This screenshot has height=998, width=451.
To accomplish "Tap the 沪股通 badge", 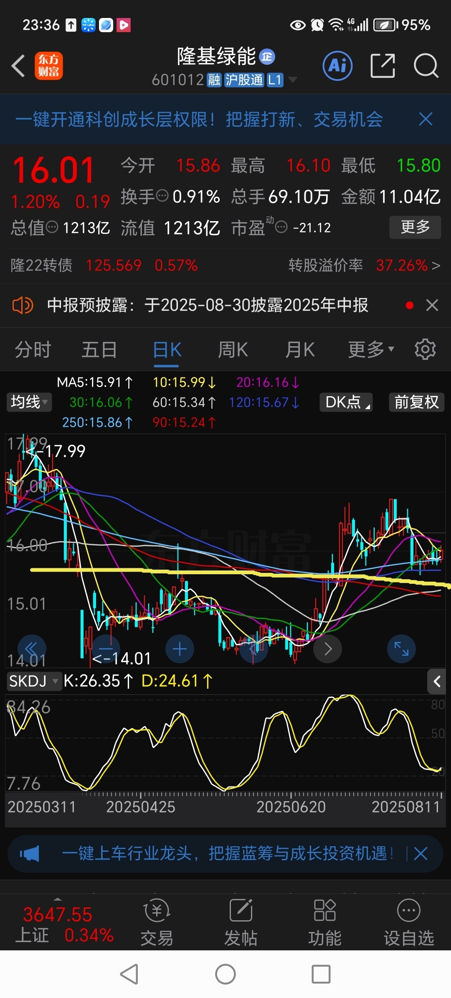I will 244,80.
